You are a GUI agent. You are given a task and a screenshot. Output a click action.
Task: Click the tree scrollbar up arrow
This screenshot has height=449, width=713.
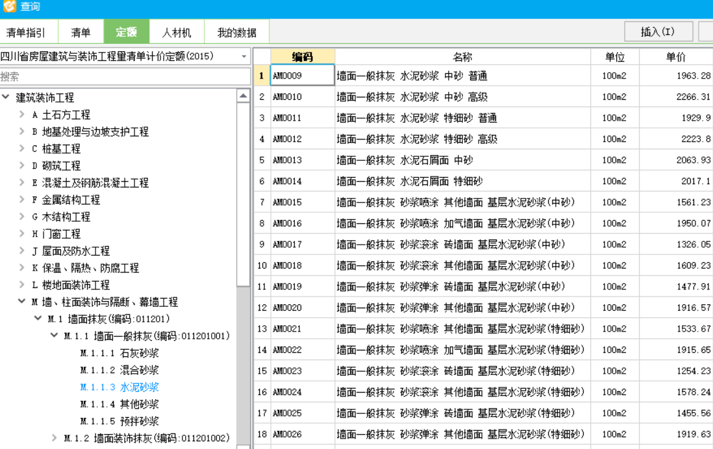[x=244, y=96]
